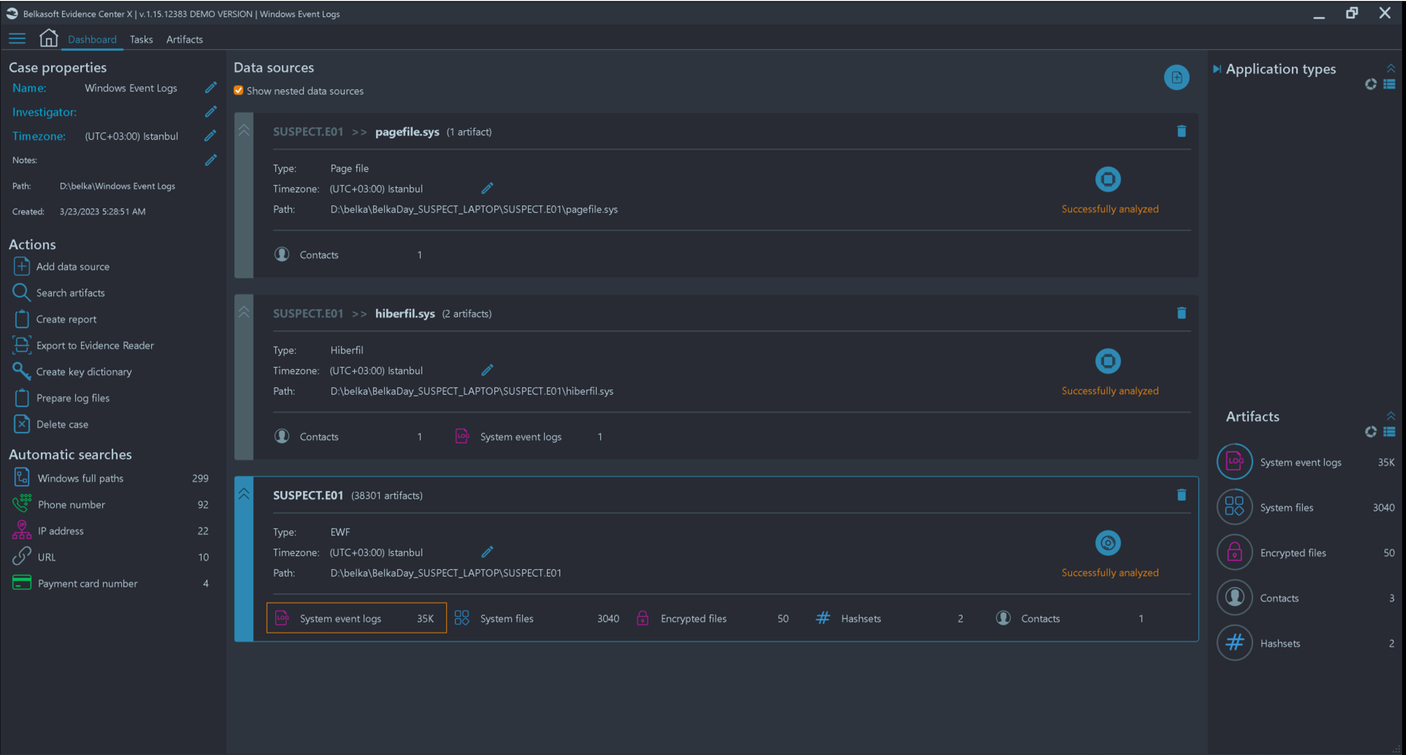
Task: Open Contacts under hiberfil.sys
Action: click(348, 436)
